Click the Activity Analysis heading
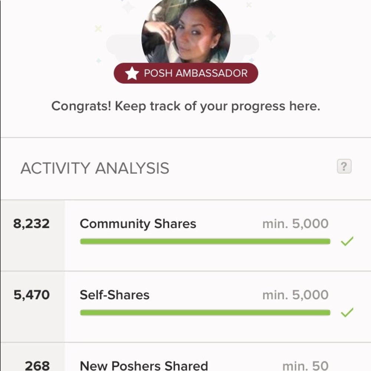The width and height of the screenshot is (371, 371). click(x=95, y=168)
